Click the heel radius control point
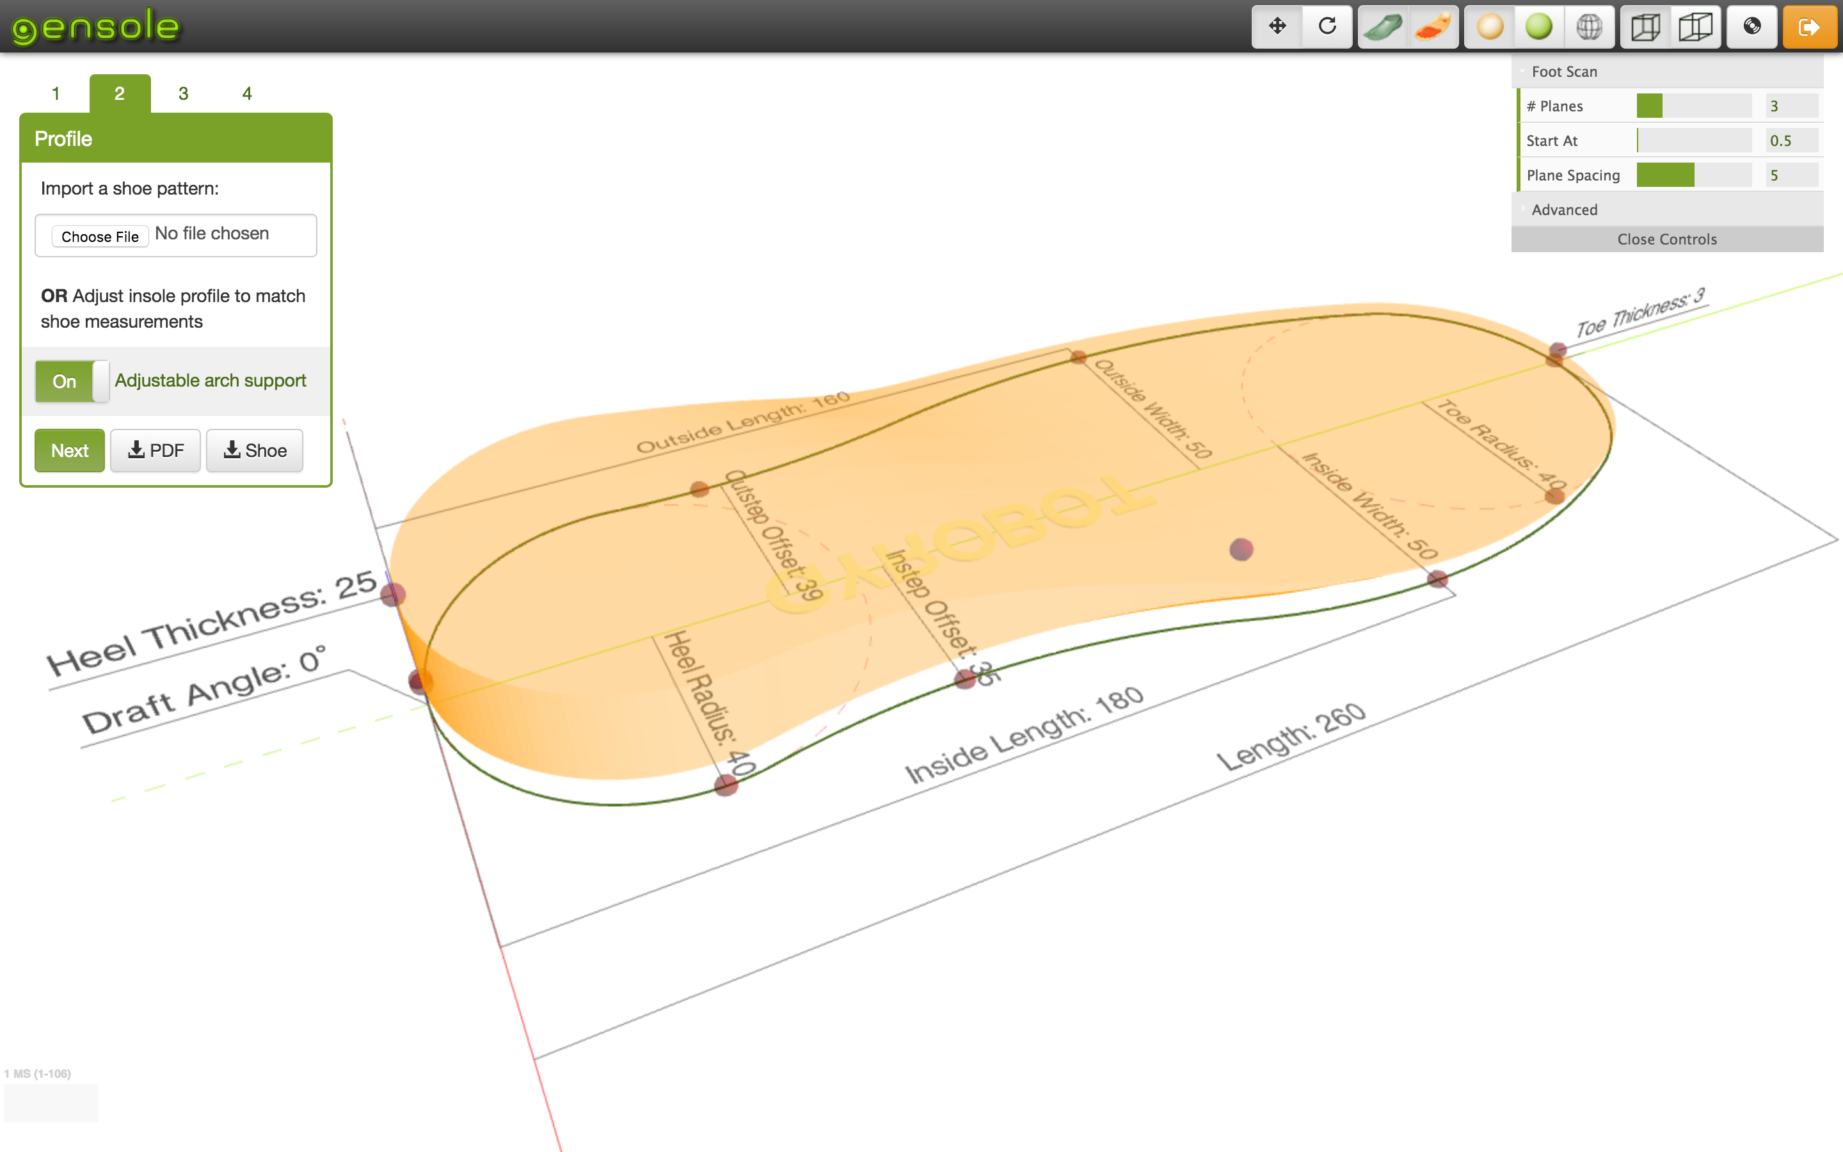This screenshot has height=1152, width=1843. point(726,785)
